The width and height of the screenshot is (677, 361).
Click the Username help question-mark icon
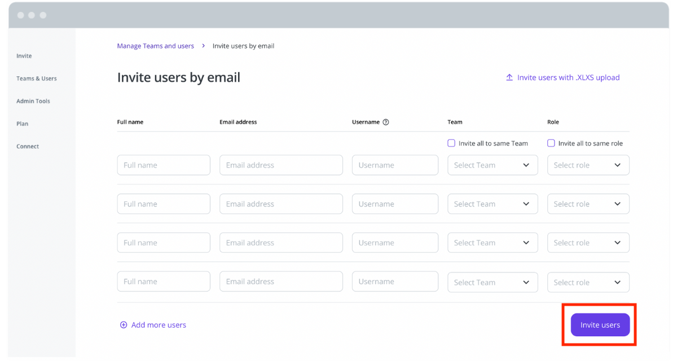[x=386, y=122]
